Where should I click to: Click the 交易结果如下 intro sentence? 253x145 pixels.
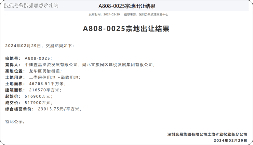point(39,46)
